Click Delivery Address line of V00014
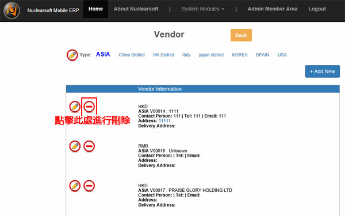345x216 pixels. point(157,126)
